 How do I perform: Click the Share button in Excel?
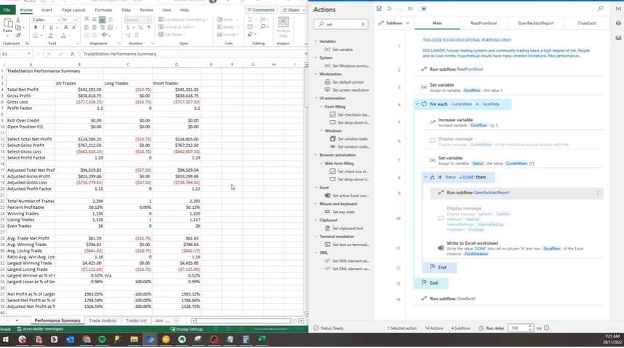point(292,10)
